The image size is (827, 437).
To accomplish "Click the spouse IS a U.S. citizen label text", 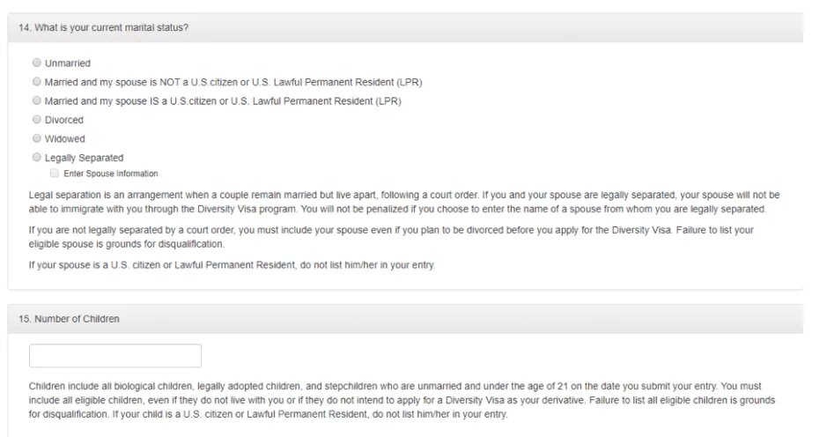I will pyautogui.click(x=223, y=100).
